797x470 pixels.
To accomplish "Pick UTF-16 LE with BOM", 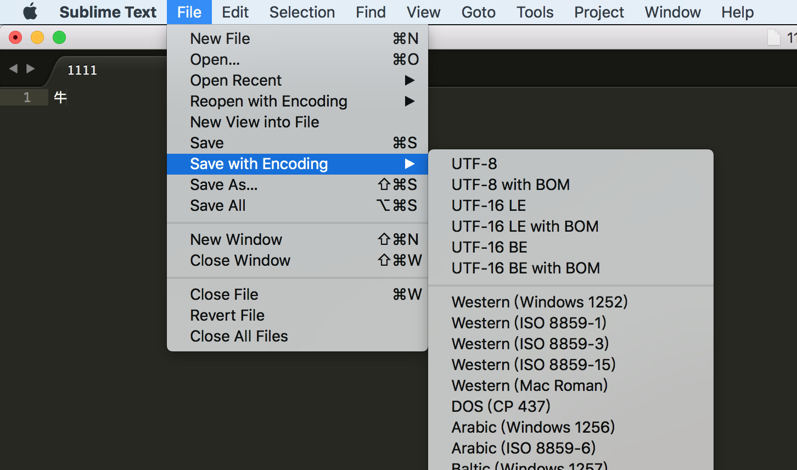I will tap(525, 226).
